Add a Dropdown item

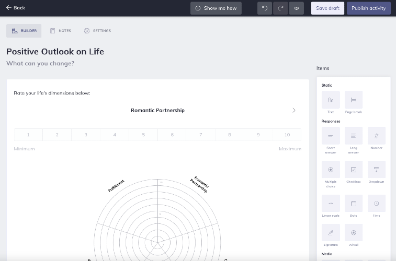point(376,170)
